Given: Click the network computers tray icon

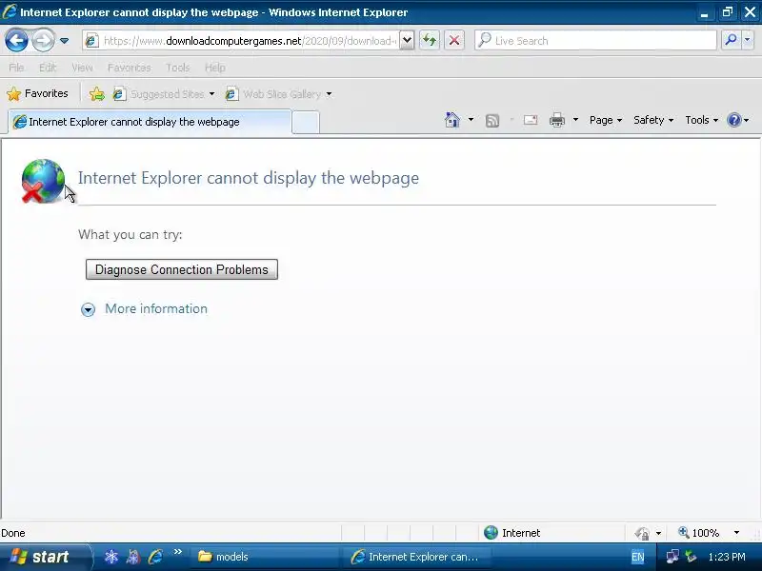Looking at the screenshot, I should pyautogui.click(x=672, y=557).
